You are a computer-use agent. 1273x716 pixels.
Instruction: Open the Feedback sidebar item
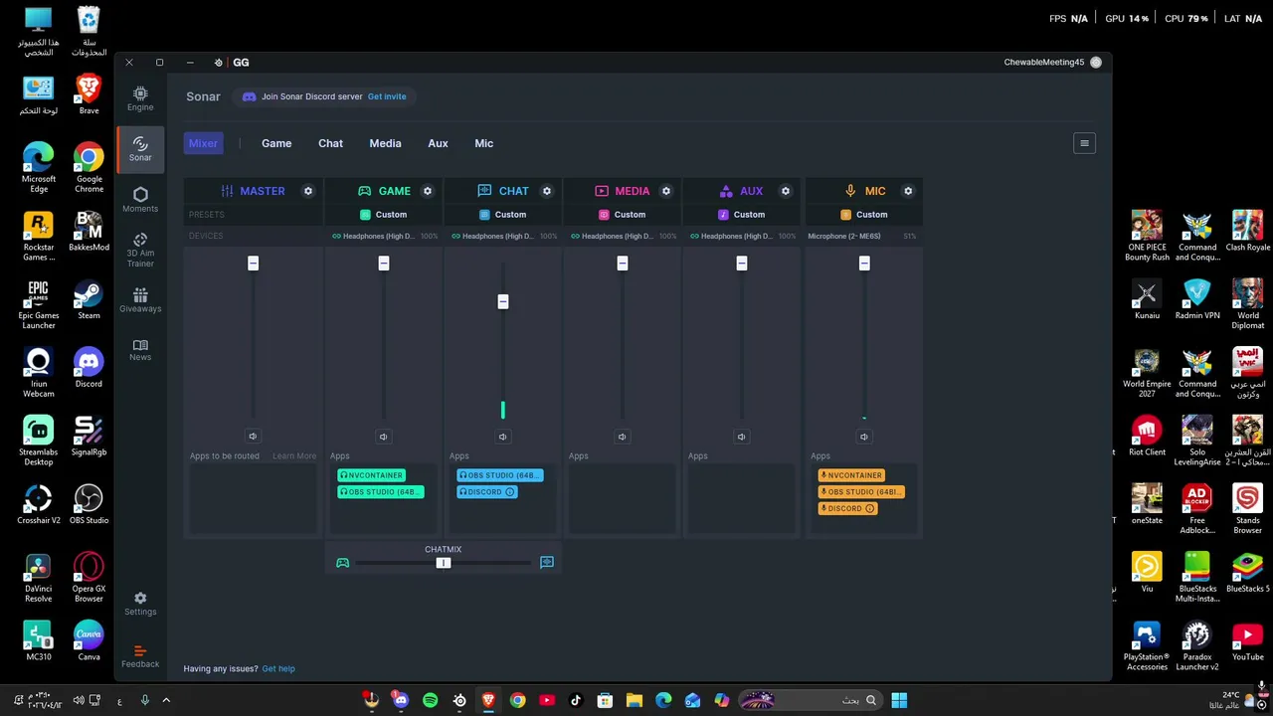[140, 656]
